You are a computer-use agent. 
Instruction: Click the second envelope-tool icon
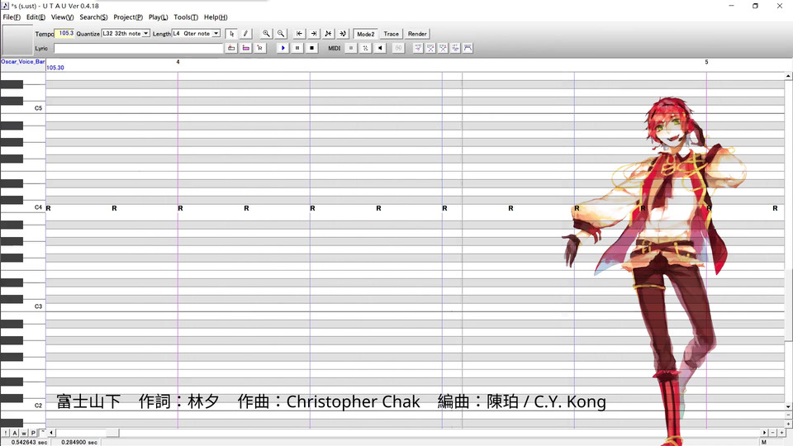[x=430, y=48]
